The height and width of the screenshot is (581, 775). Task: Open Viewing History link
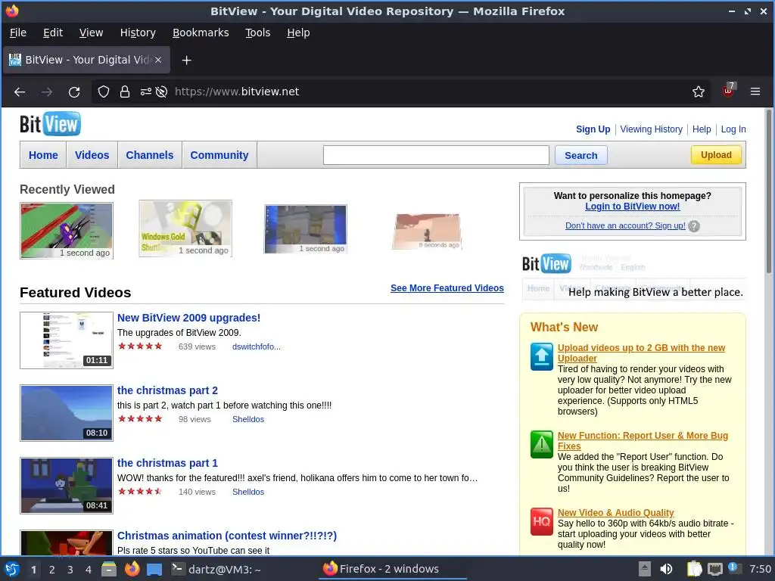651,129
